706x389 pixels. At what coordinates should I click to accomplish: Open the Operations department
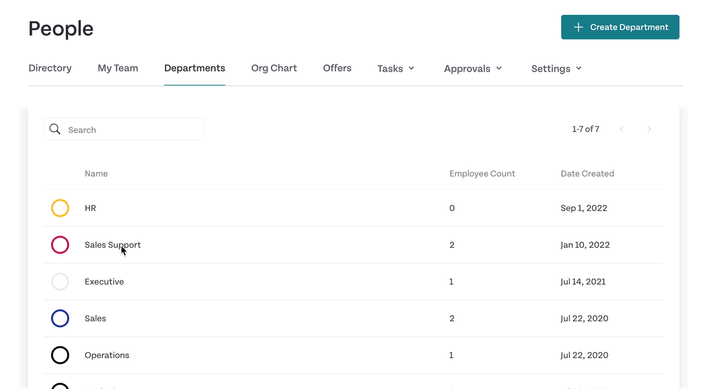[x=107, y=355]
